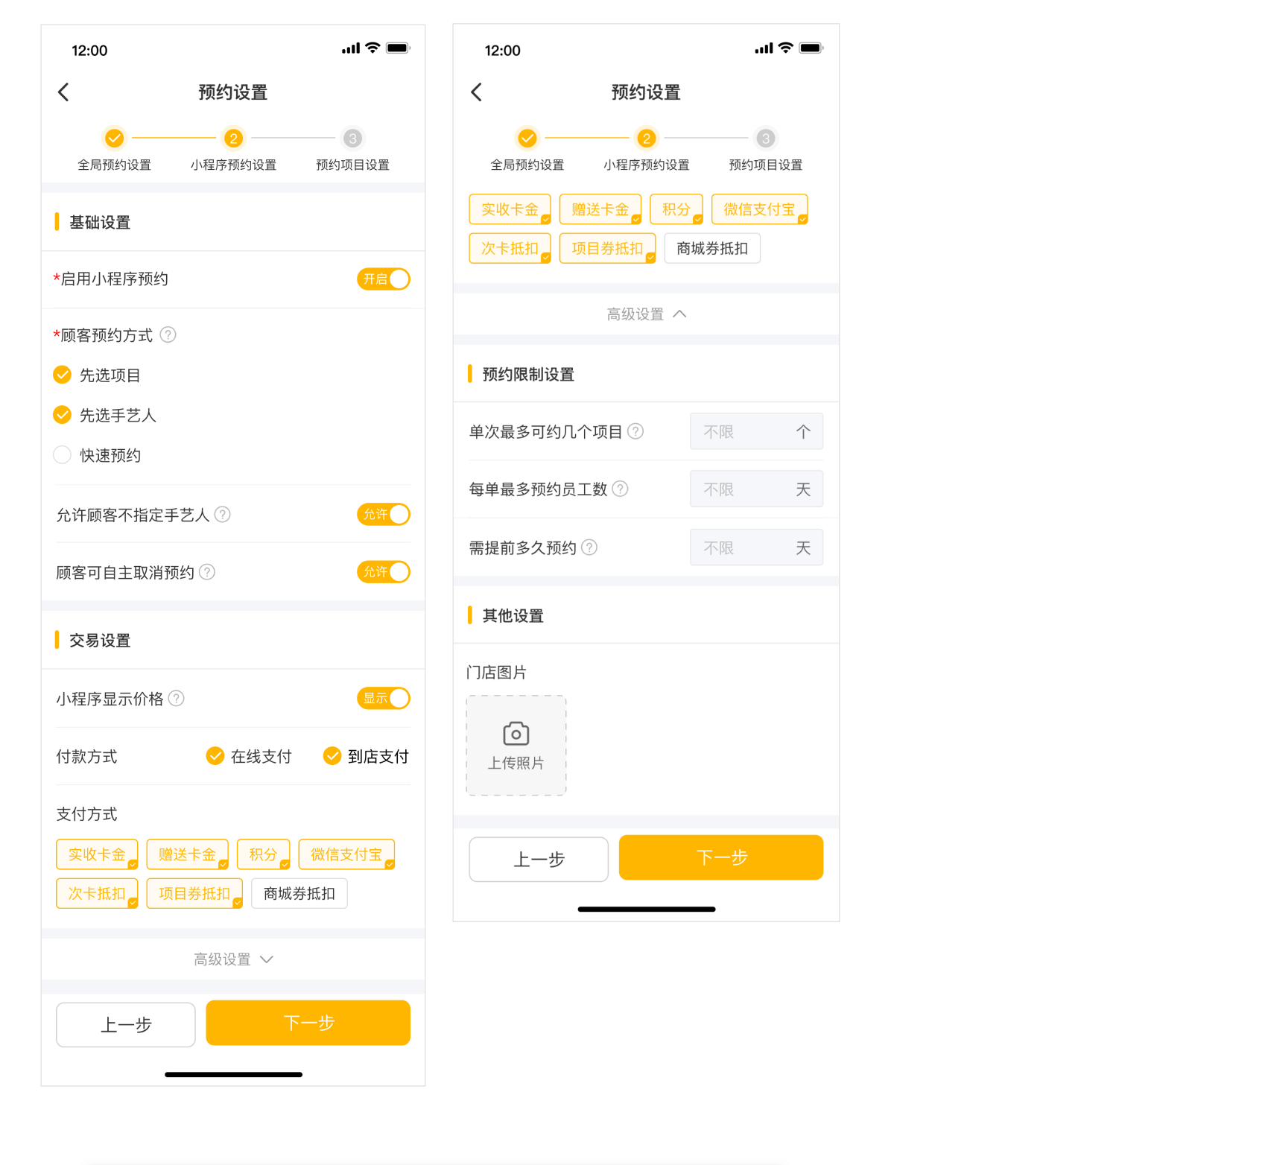The height and width of the screenshot is (1165, 1265).
Task: Click back arrow on right phone screen
Action: (477, 92)
